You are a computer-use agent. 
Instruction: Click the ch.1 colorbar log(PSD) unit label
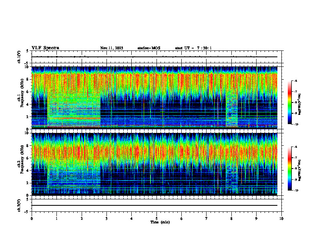(x=300, y=104)
